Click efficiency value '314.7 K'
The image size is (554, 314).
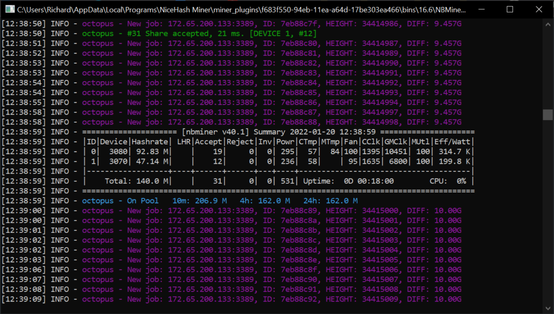point(454,152)
